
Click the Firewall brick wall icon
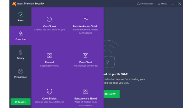(x=49, y=56)
